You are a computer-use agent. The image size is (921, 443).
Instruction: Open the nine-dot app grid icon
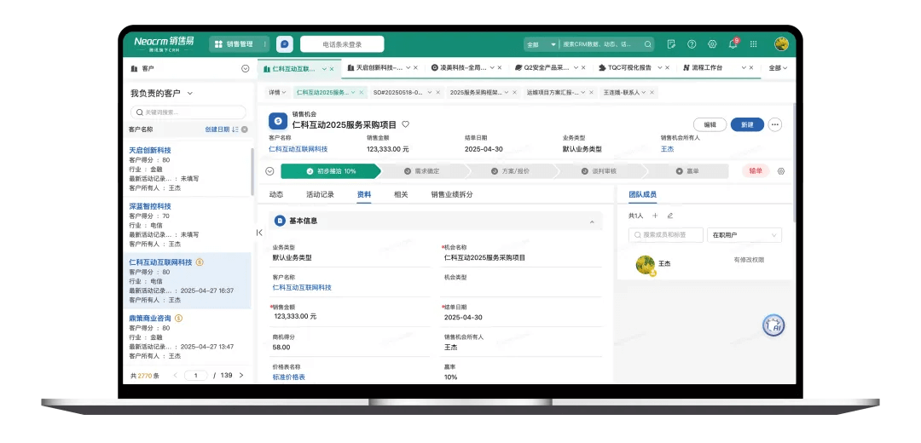point(754,44)
